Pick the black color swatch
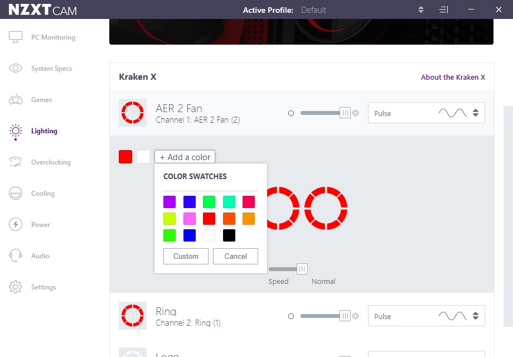The width and height of the screenshot is (513, 357). [x=229, y=235]
